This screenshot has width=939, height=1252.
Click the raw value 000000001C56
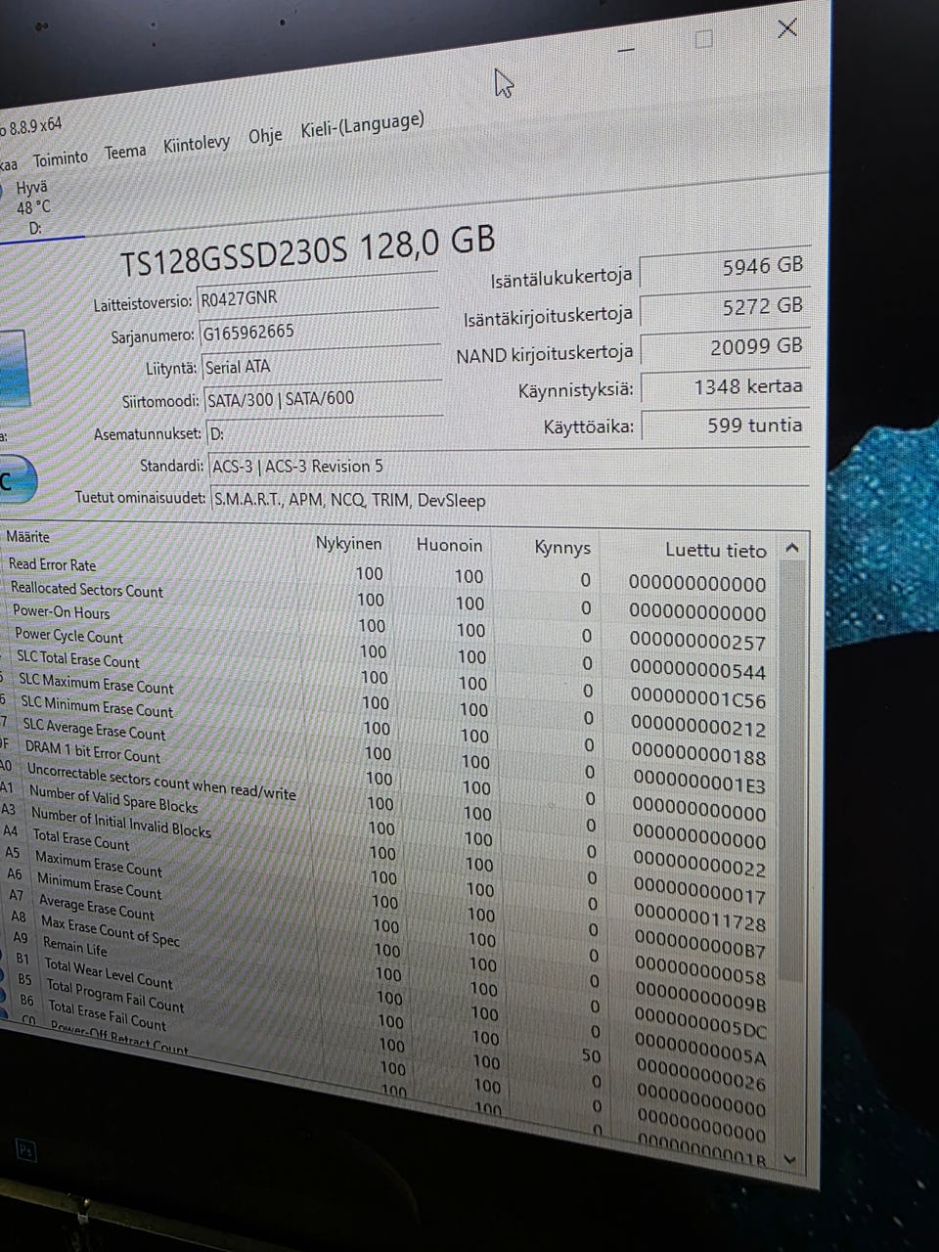(698, 699)
